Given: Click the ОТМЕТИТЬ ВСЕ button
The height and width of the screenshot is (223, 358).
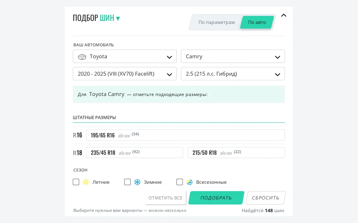Looking at the screenshot, I should click(166, 198).
